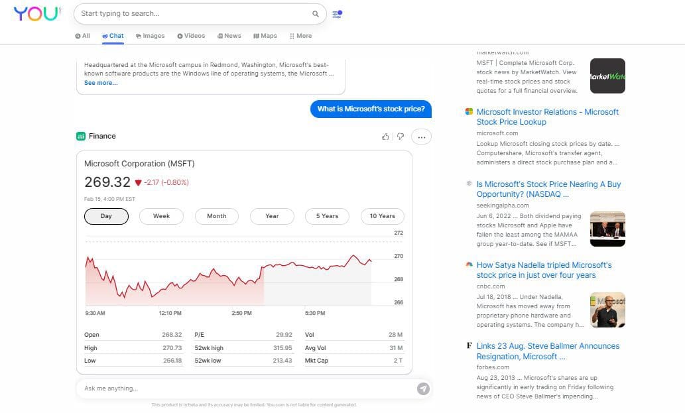Screen dimensions: 685x413
Task: Switch to the All tab
Action: tap(83, 36)
